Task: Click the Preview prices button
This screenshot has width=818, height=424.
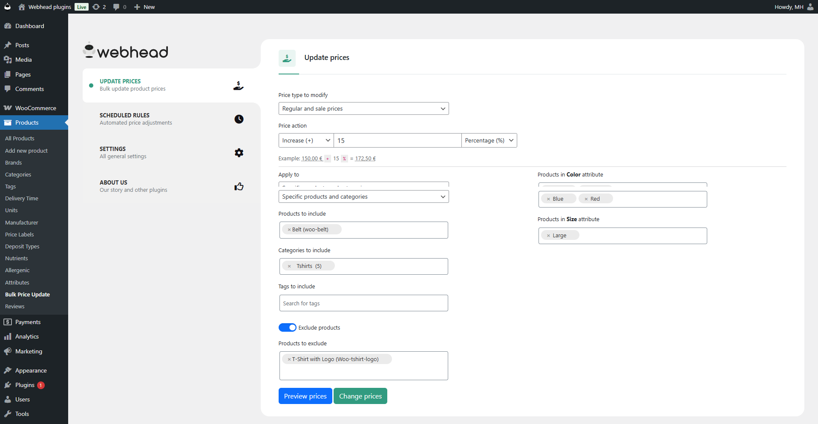Action: pos(305,396)
